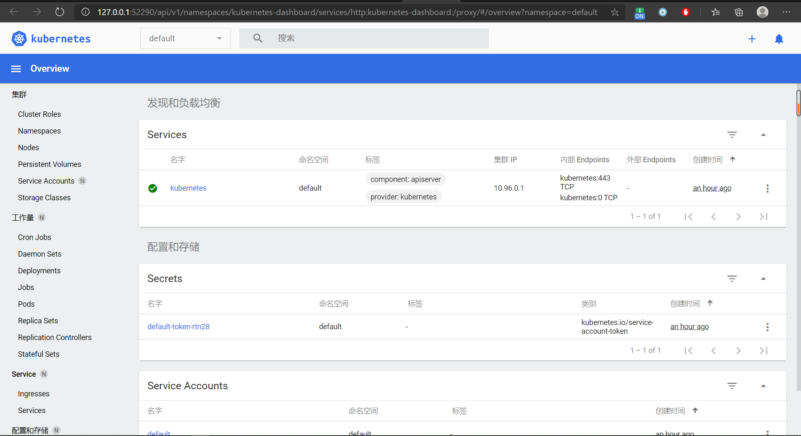
Task: Go to last page in Secrets pagination
Action: pyautogui.click(x=763, y=351)
